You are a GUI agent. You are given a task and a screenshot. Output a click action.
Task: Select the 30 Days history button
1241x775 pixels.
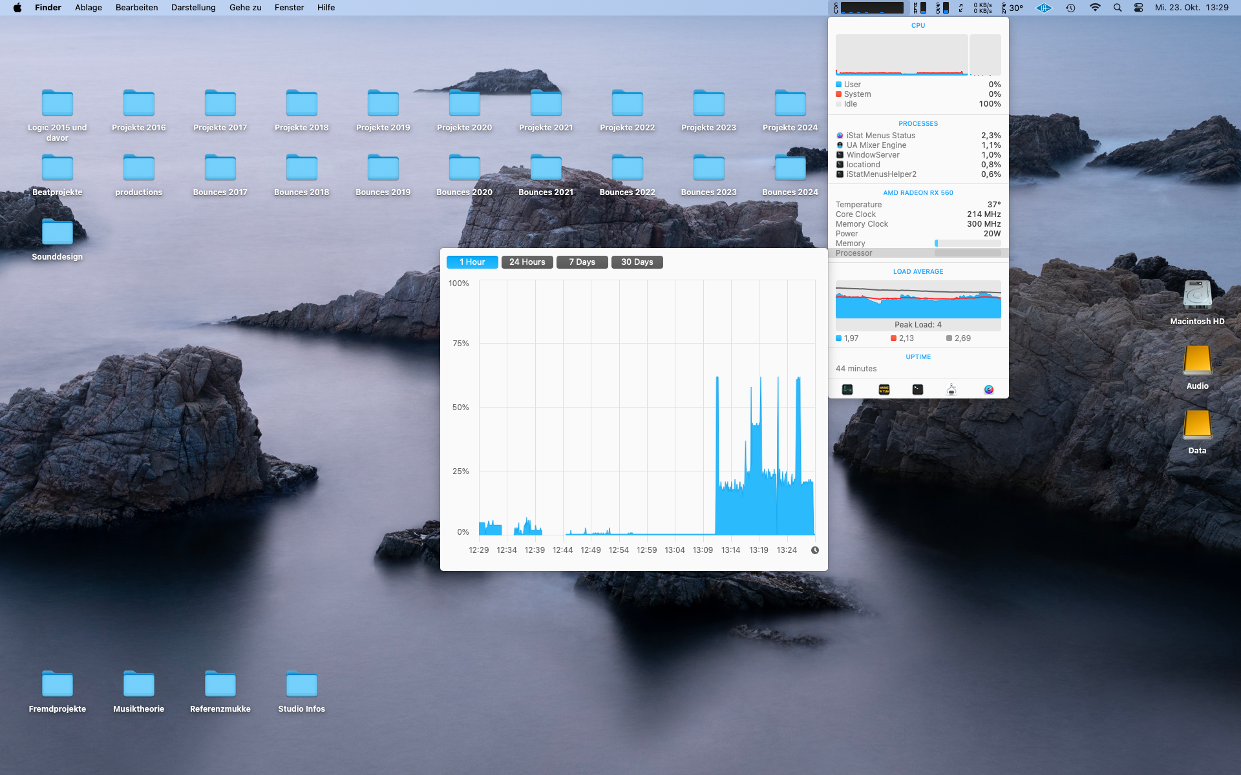pos(637,262)
